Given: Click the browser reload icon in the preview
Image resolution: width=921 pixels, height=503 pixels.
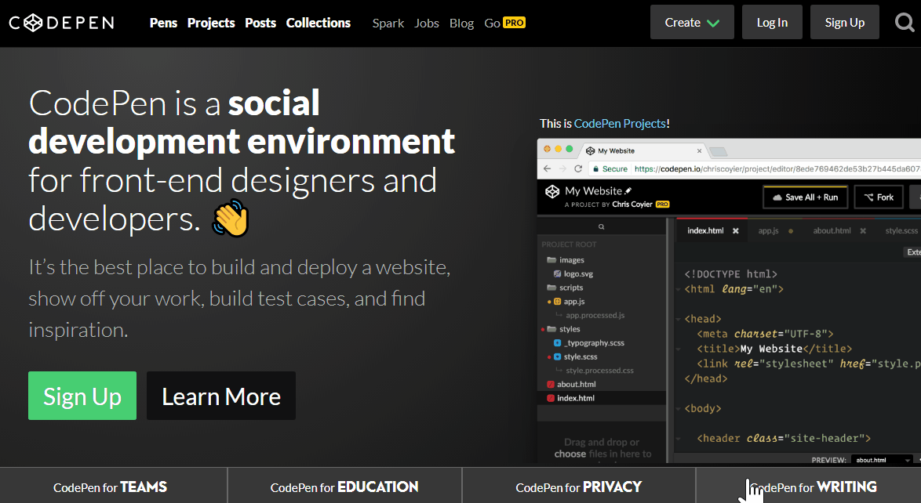Looking at the screenshot, I should 578,168.
